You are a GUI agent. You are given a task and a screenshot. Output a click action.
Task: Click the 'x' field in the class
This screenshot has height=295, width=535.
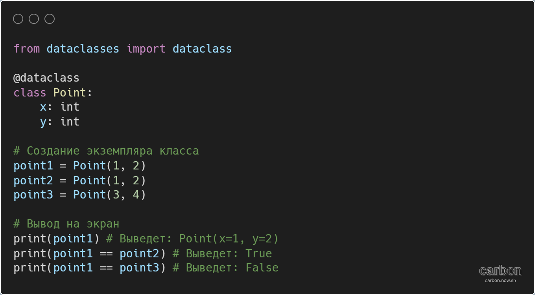[43, 107]
